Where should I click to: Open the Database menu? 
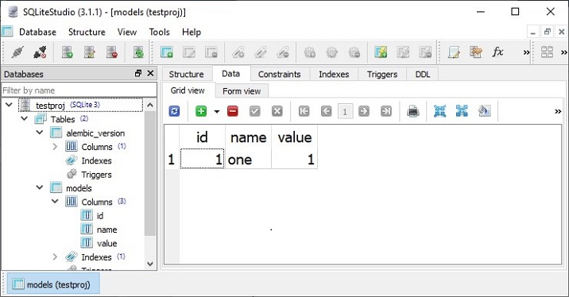pos(37,32)
